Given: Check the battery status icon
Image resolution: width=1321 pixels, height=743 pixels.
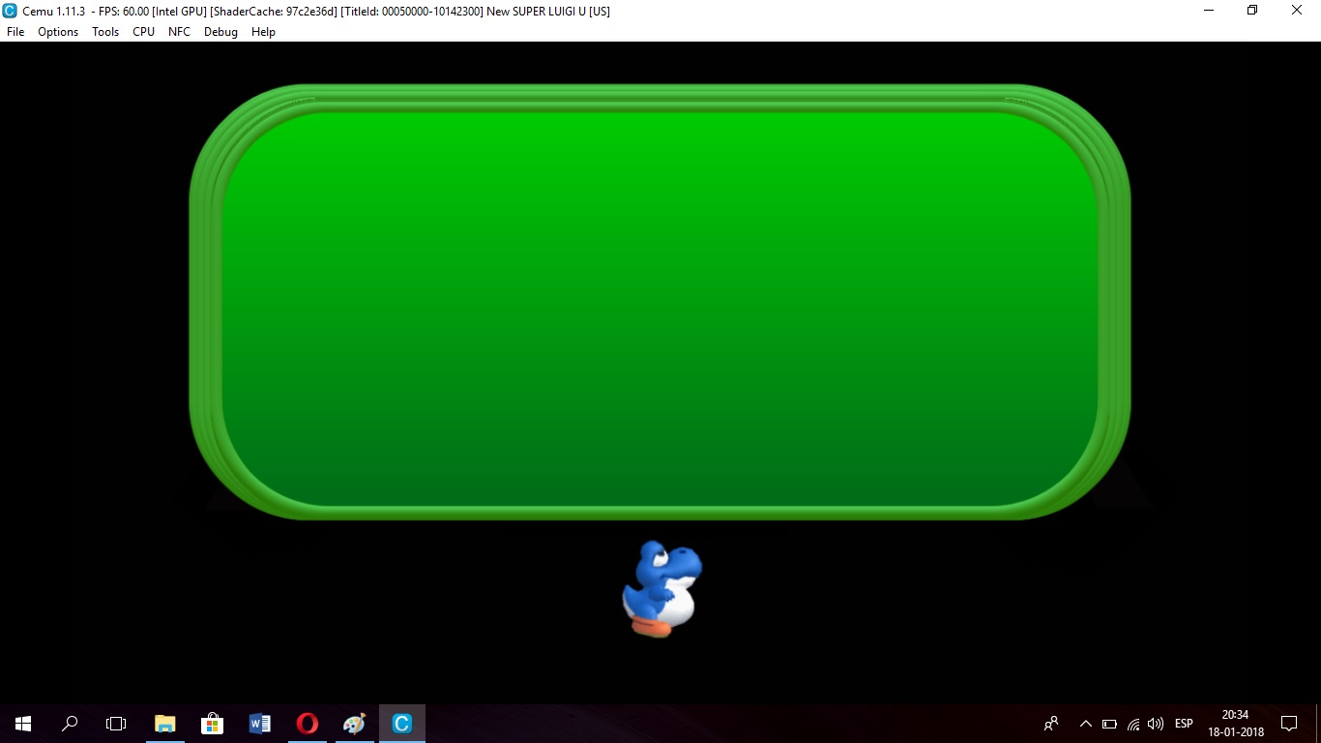Looking at the screenshot, I should point(1109,724).
